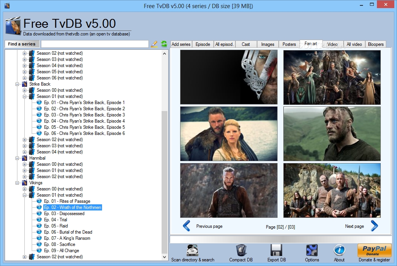This screenshot has height=266, width=397.
Task: Open the Vikings cast group fan art thumbnail
Action: [332, 77]
